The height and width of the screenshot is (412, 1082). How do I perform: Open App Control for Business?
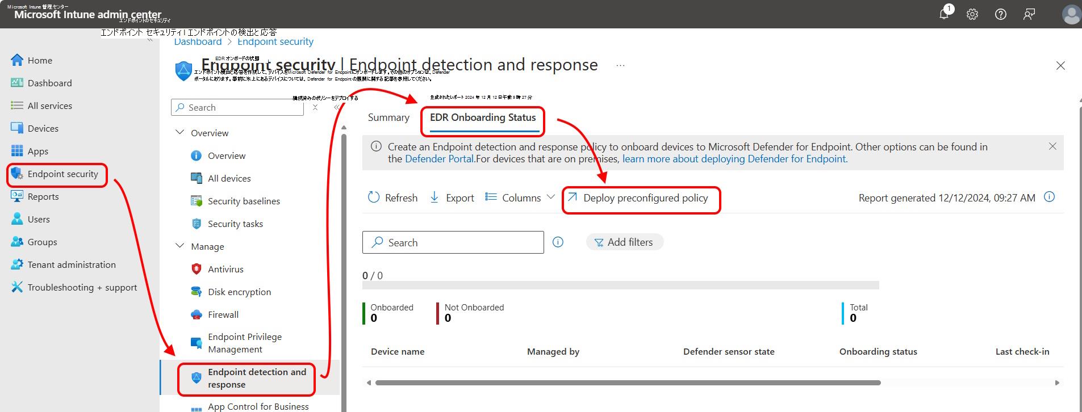(x=250, y=406)
